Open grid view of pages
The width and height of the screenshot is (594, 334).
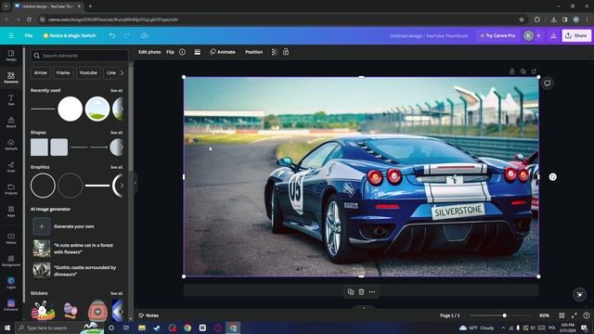[x=562, y=315]
